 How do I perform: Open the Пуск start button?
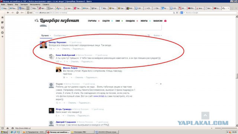click(4, 132)
